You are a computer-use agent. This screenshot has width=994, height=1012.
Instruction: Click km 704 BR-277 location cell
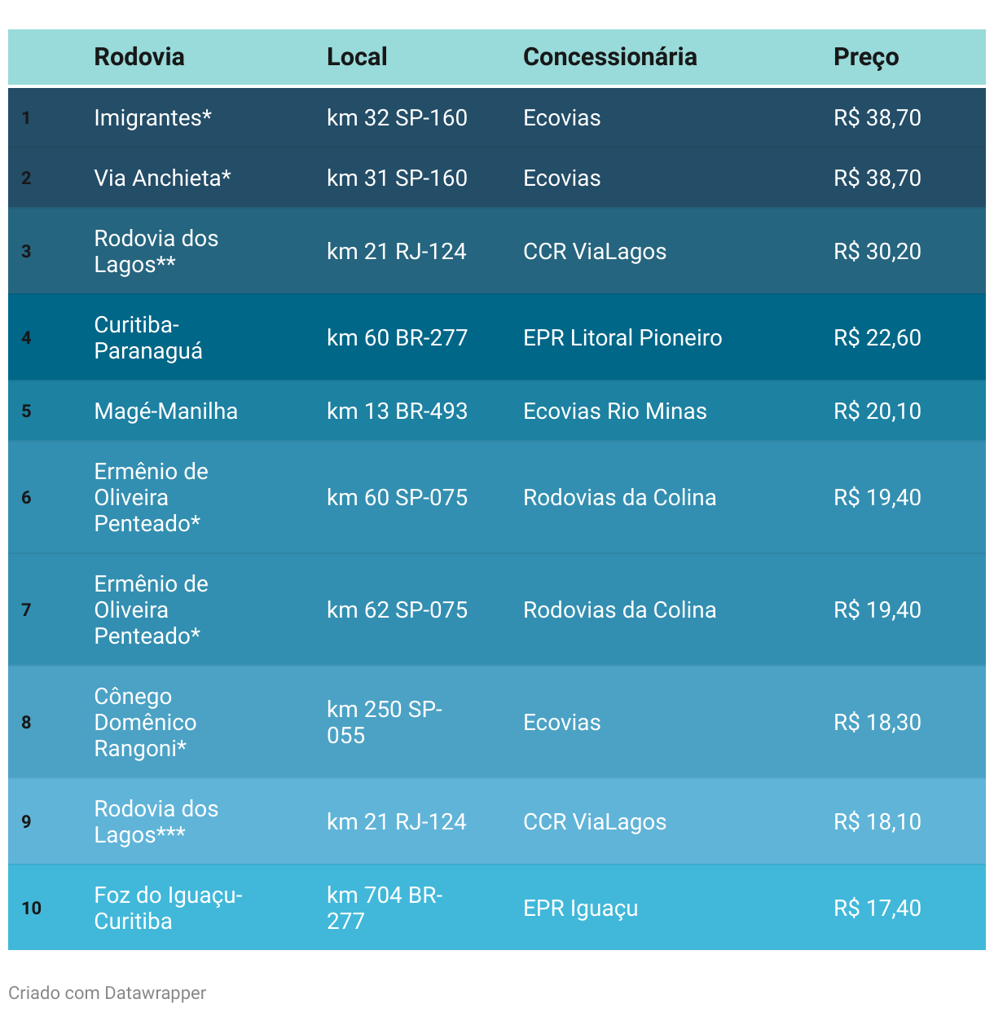coord(385,909)
